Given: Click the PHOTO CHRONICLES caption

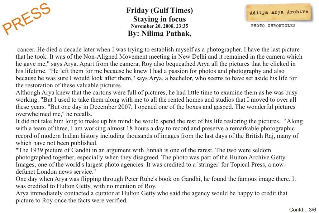Looking at the screenshot, I should pyautogui.click(x=273, y=26).
